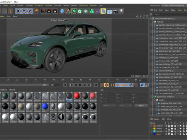
Task: Render to Picture Viewer clapperboard
Action: pyautogui.click(x=49, y=11)
